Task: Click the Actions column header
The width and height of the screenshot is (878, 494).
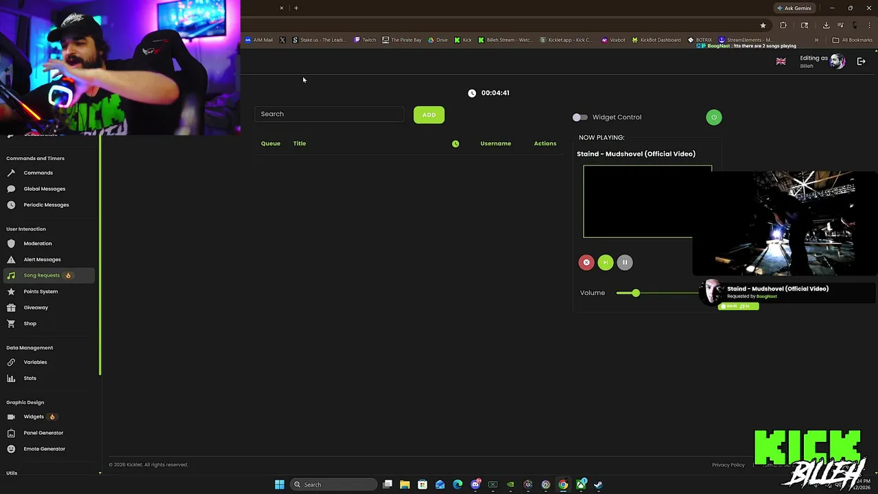Action: click(x=545, y=143)
